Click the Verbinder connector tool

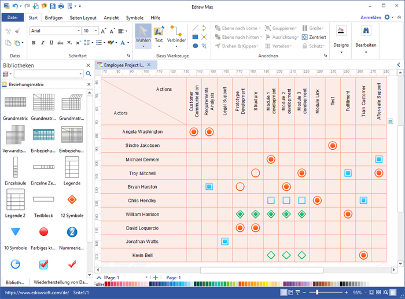[176, 35]
